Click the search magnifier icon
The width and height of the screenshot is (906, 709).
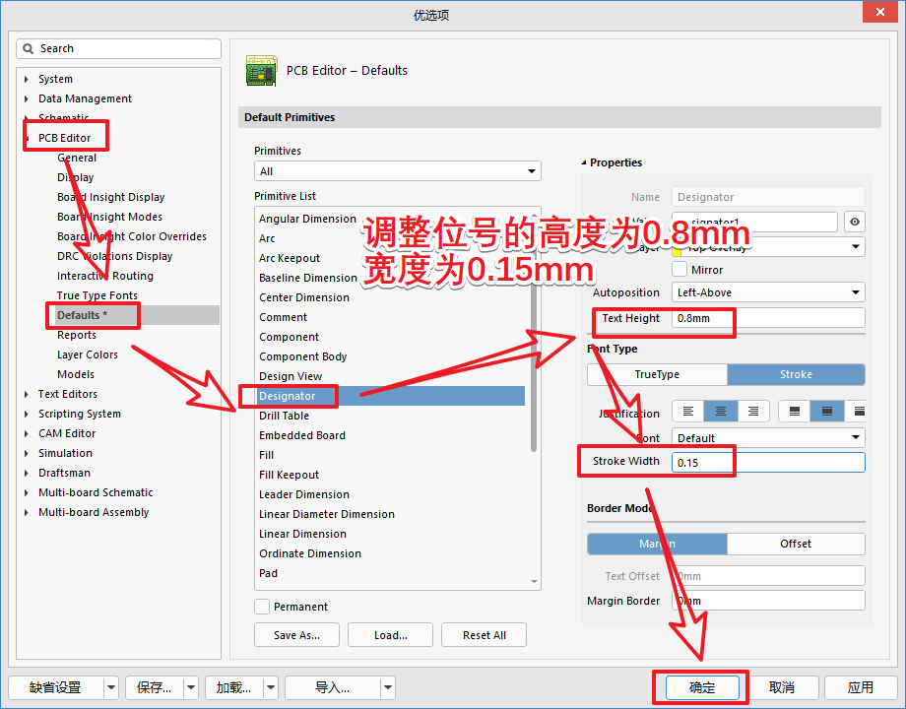click(x=28, y=48)
